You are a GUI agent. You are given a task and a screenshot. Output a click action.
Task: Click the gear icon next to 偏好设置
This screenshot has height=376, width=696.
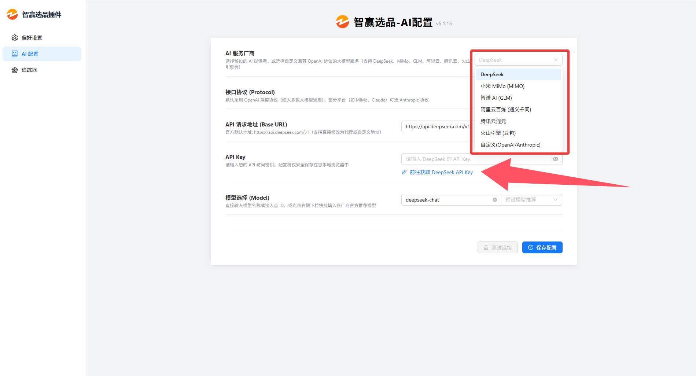tap(15, 38)
